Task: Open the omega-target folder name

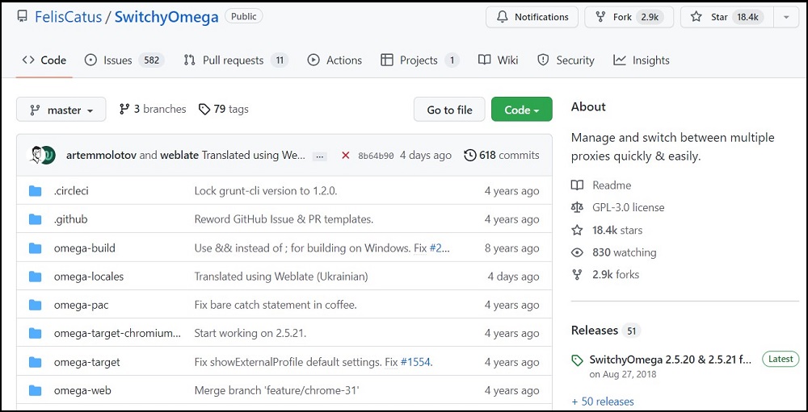Action: coord(86,362)
